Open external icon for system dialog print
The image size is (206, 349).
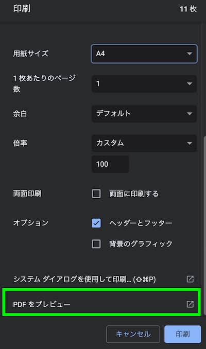(x=190, y=279)
